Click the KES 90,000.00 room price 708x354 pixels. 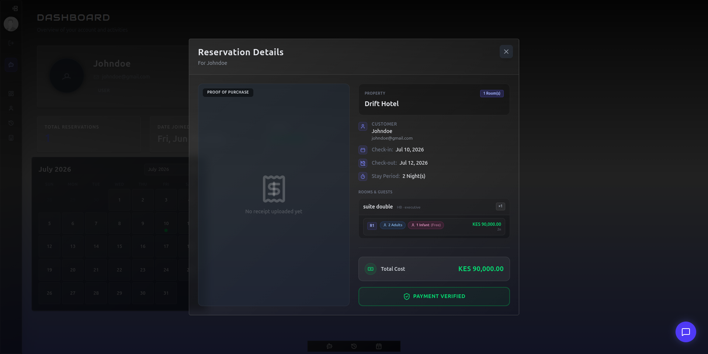pyautogui.click(x=487, y=224)
